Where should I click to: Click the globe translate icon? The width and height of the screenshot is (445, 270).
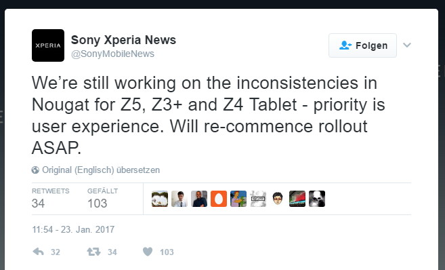pyautogui.click(x=35, y=170)
